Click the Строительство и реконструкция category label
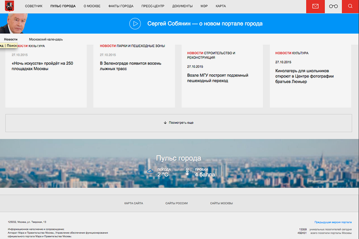This screenshot has width=359, height=239. [x=211, y=55]
